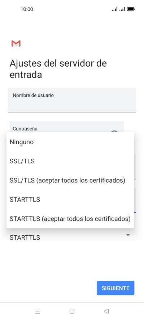Click the security type dropdown arrow
The image size is (144, 320).
coord(128,235)
